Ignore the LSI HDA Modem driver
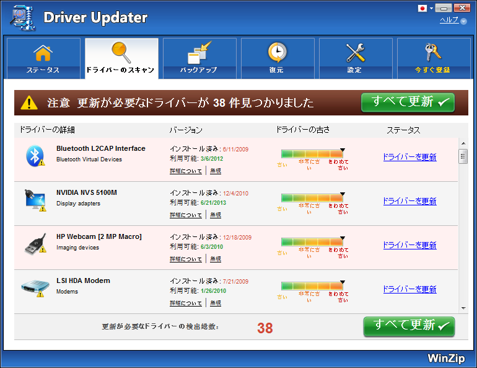477x368 pixels. (216, 303)
